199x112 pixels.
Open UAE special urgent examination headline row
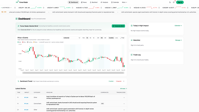pyautogui.click(x=71, y=110)
